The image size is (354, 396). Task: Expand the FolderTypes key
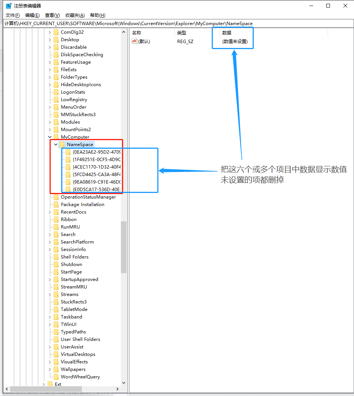(50, 77)
